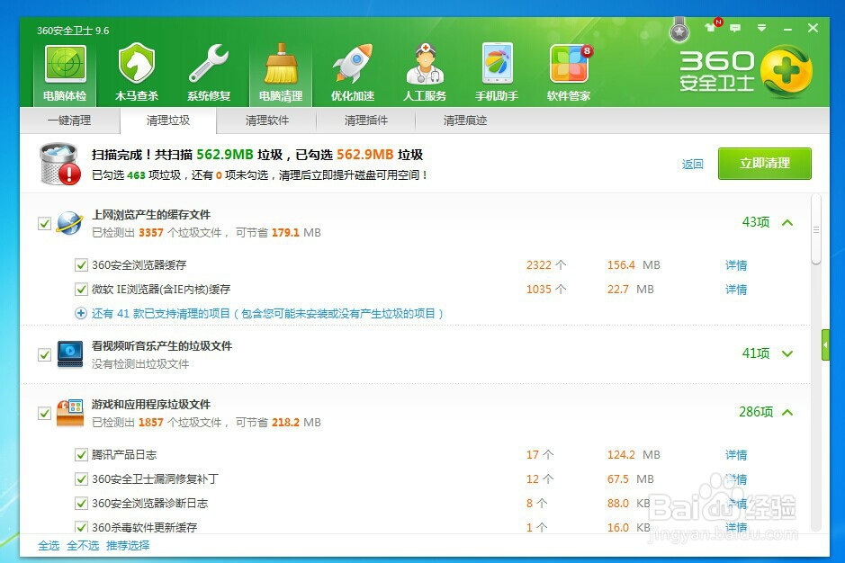Image resolution: width=845 pixels, height=563 pixels.
Task: Expand the 41项 video music section
Action: [787, 353]
